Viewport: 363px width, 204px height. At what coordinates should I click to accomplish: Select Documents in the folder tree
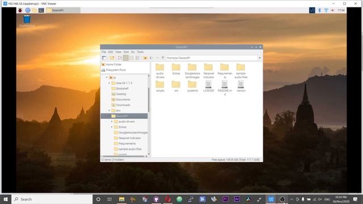point(123,100)
